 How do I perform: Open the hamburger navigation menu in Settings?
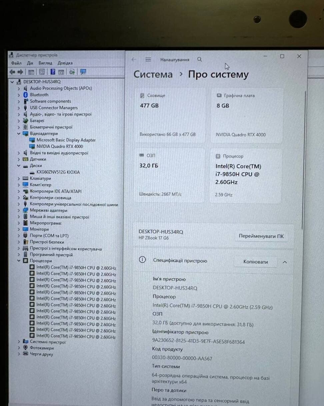tap(148, 60)
